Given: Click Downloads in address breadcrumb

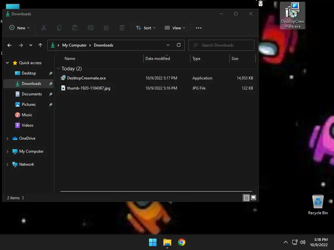Looking at the screenshot, I should [103, 45].
